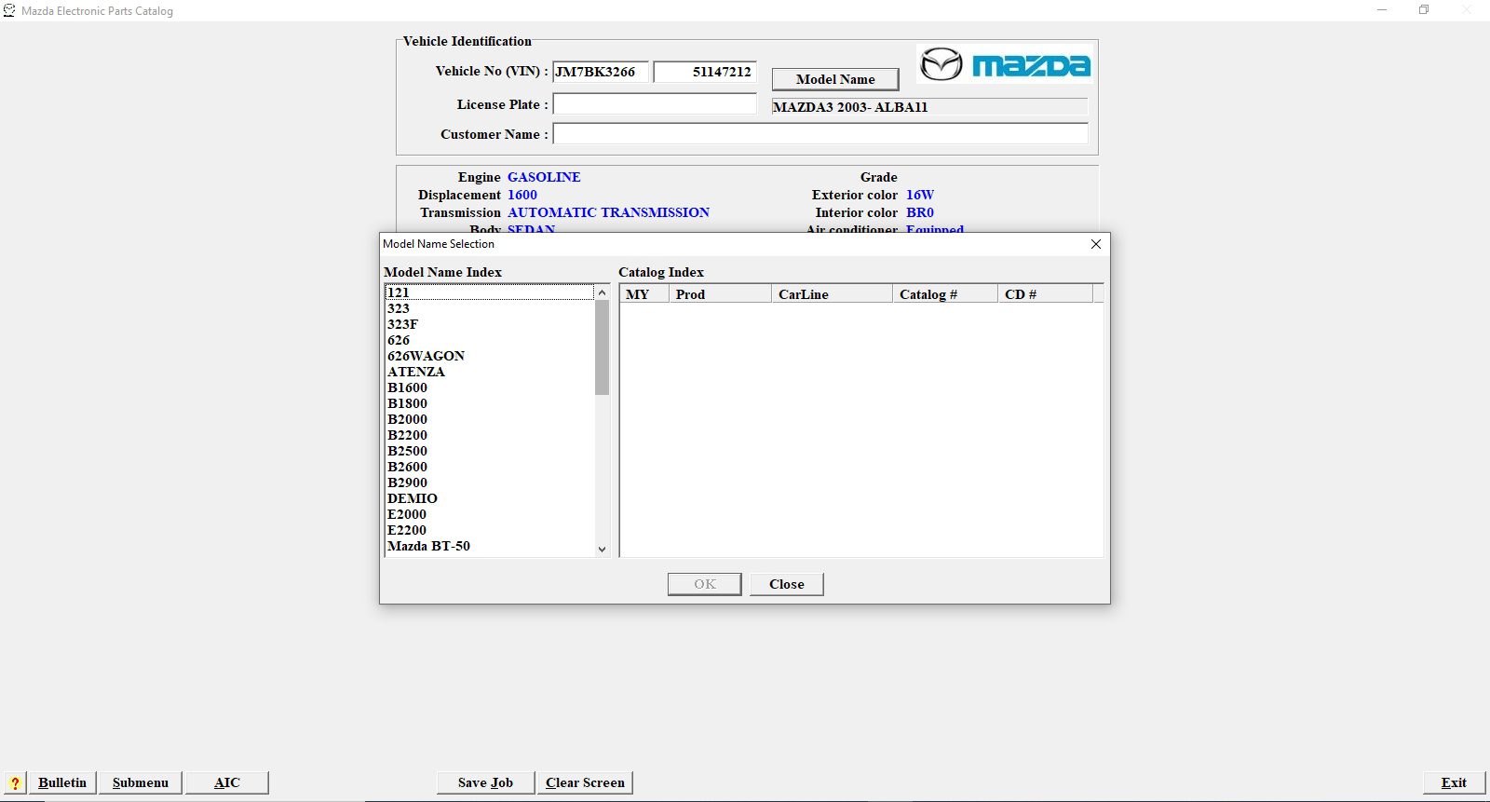Click the CarLine column header

click(x=832, y=294)
